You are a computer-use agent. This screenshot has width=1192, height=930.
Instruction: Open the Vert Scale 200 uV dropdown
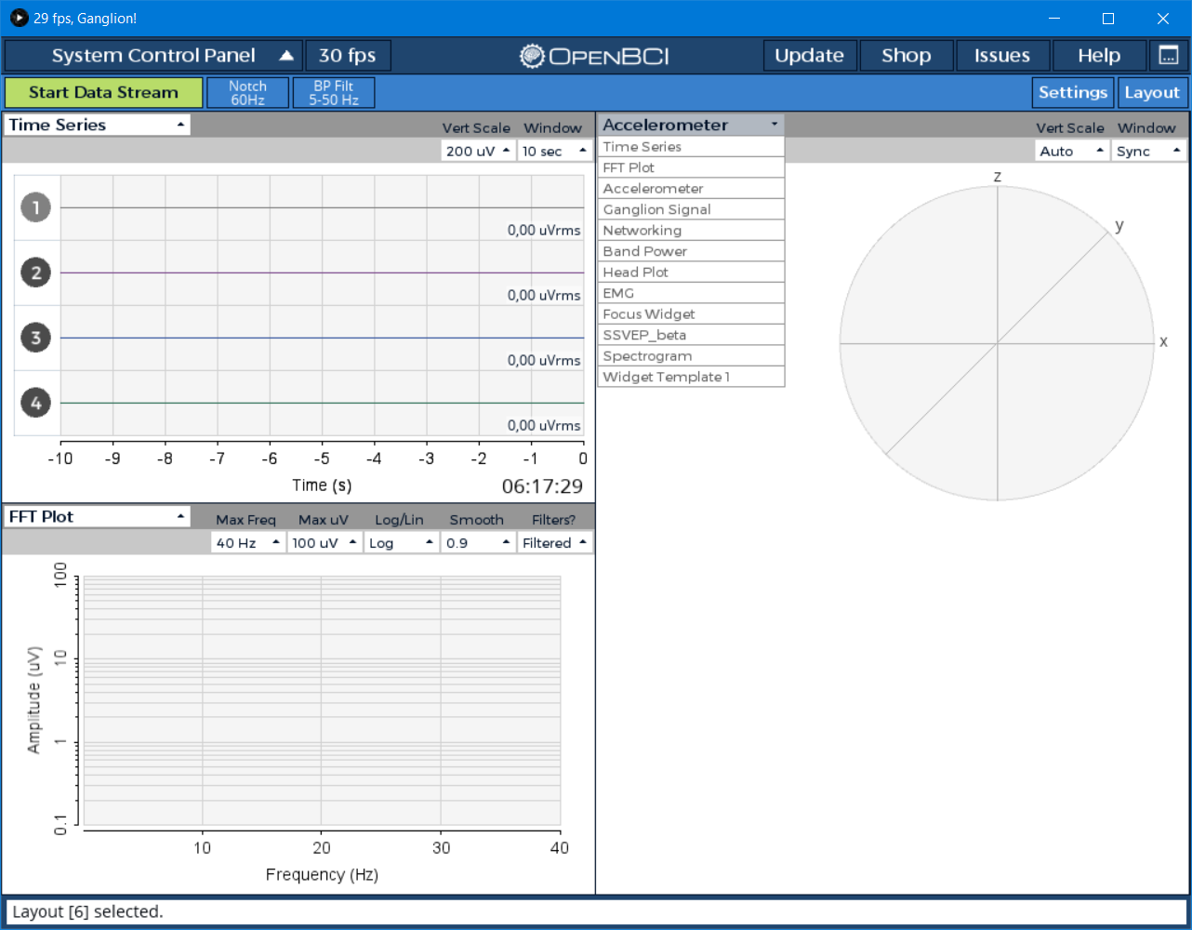pyautogui.click(x=477, y=150)
